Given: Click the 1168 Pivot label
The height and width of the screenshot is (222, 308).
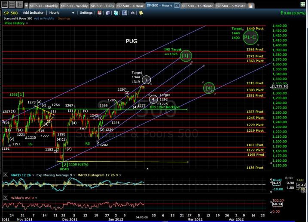Looking at the screenshot, I should point(256,154).
